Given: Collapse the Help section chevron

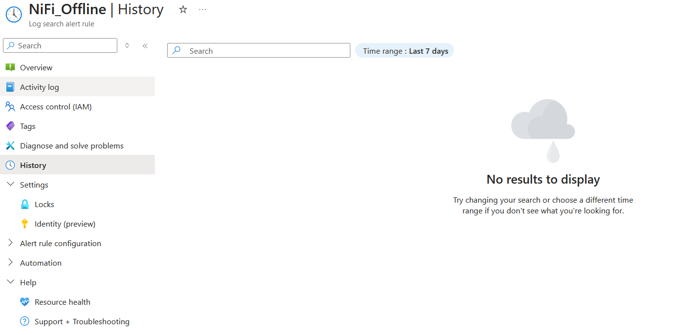Looking at the screenshot, I should [x=10, y=282].
